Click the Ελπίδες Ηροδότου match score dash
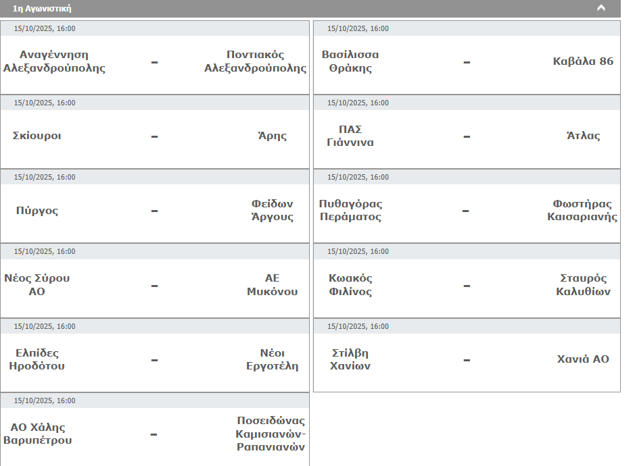The width and height of the screenshot is (635, 466). click(x=154, y=360)
